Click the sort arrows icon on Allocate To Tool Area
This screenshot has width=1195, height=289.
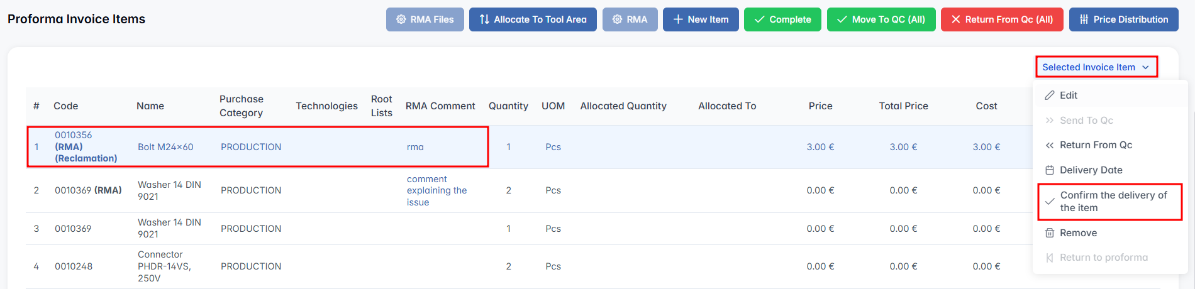coord(484,19)
